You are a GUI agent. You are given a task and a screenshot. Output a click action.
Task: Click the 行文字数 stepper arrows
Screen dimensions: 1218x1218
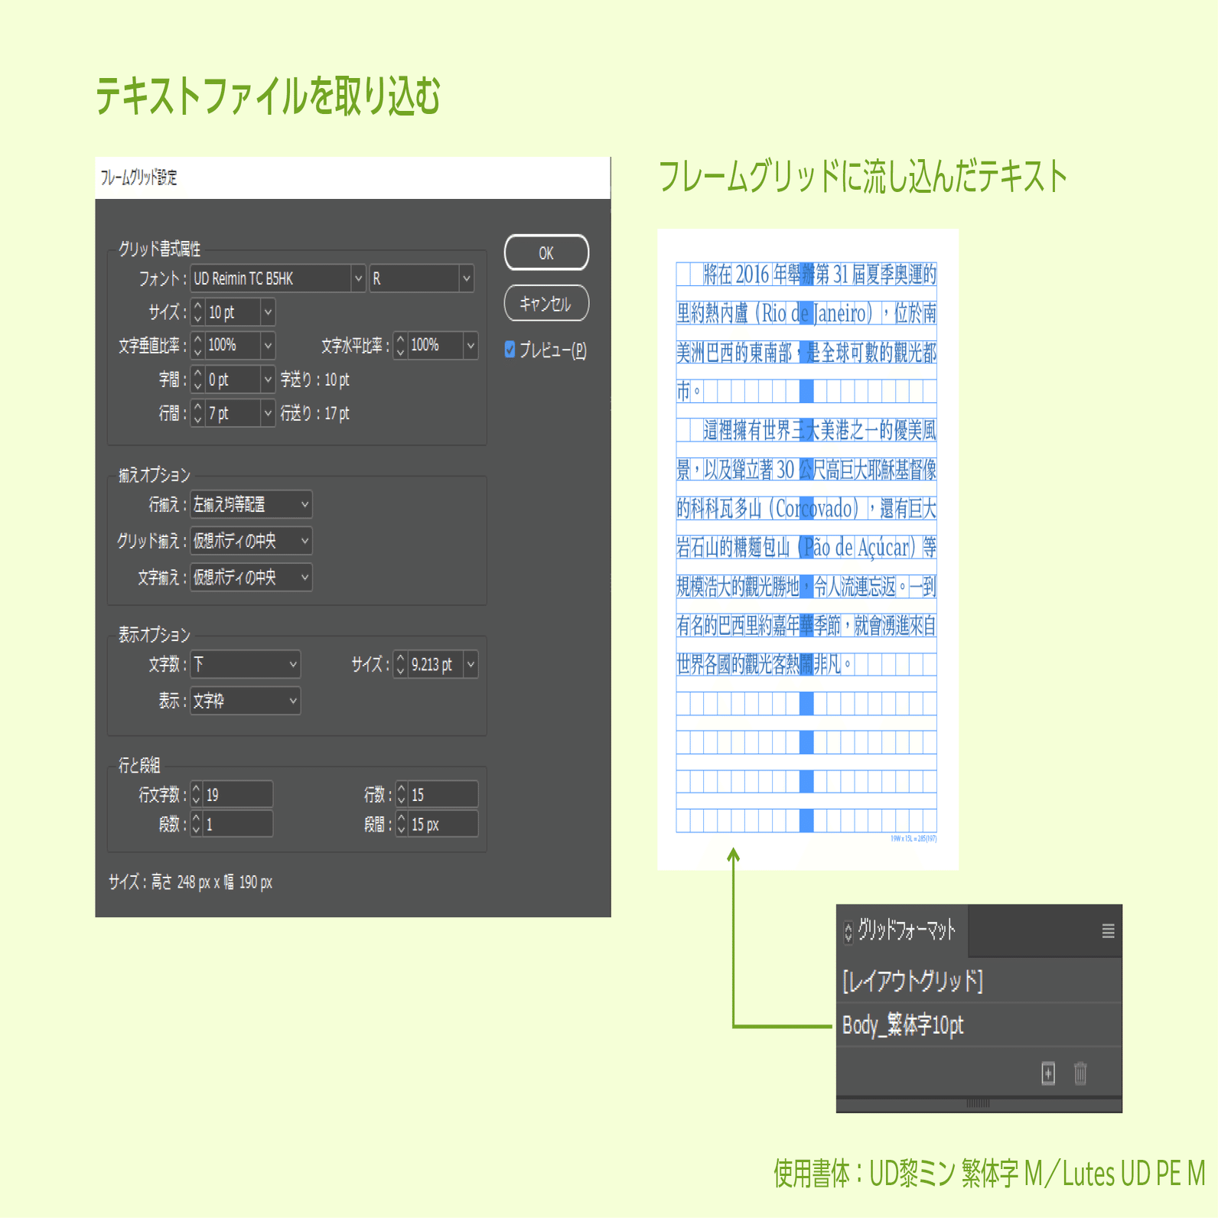coord(197,794)
